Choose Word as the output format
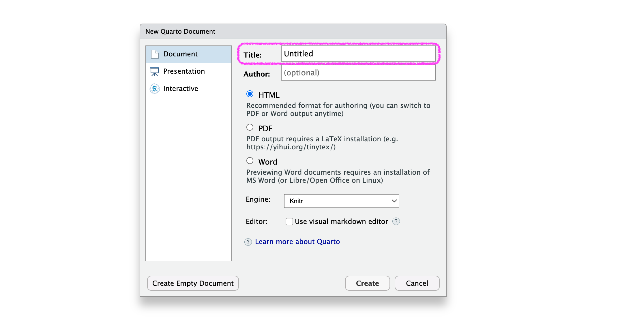The width and height of the screenshot is (618, 320). (250, 161)
